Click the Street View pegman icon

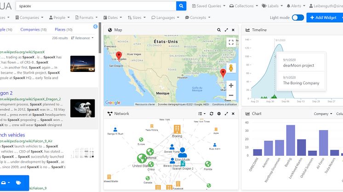(230, 68)
